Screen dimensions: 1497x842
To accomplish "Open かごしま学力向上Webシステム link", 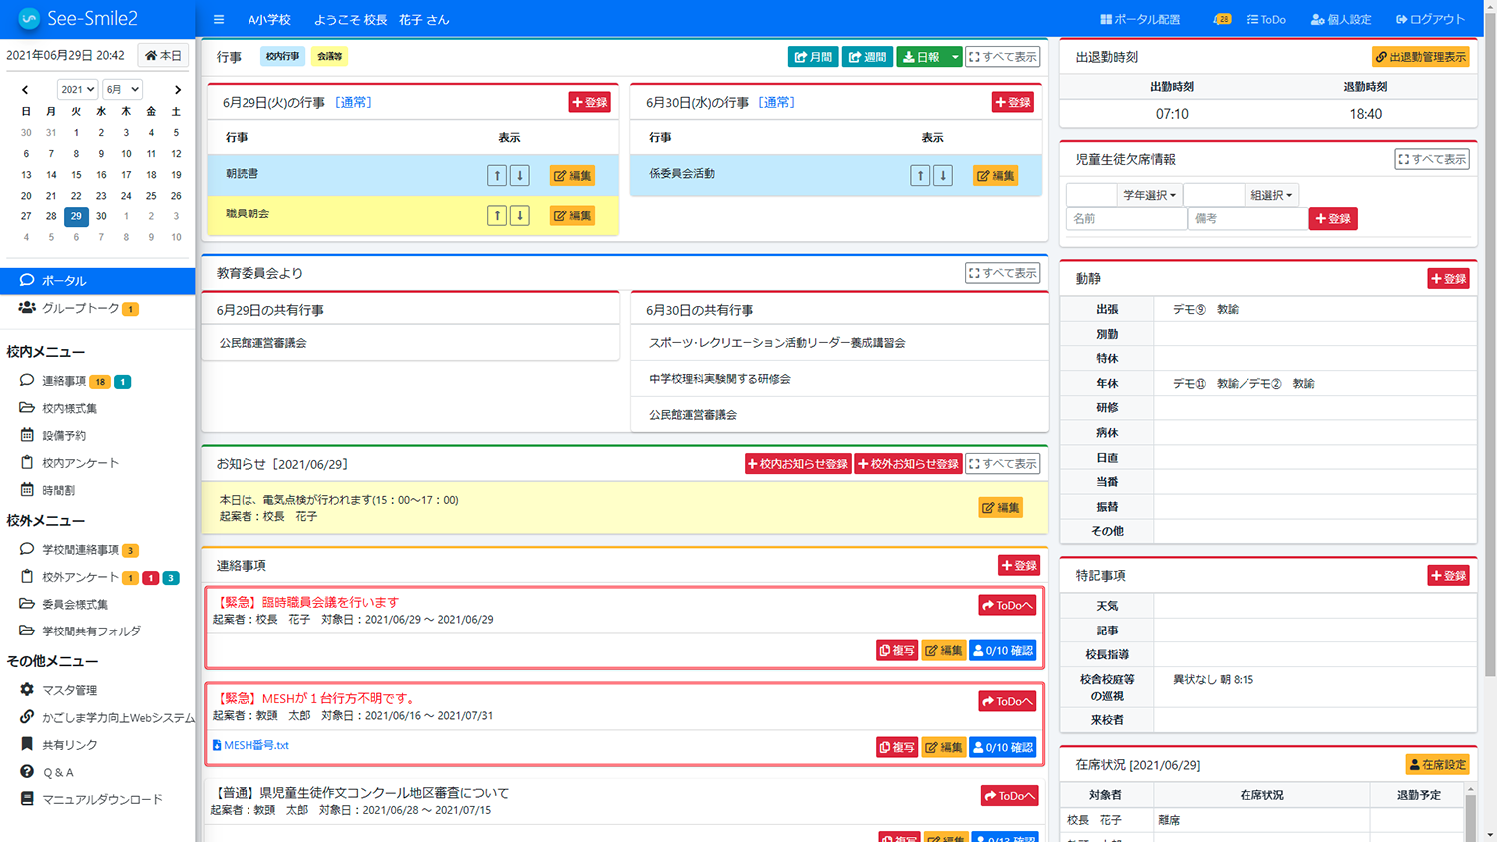I will click(x=107, y=717).
